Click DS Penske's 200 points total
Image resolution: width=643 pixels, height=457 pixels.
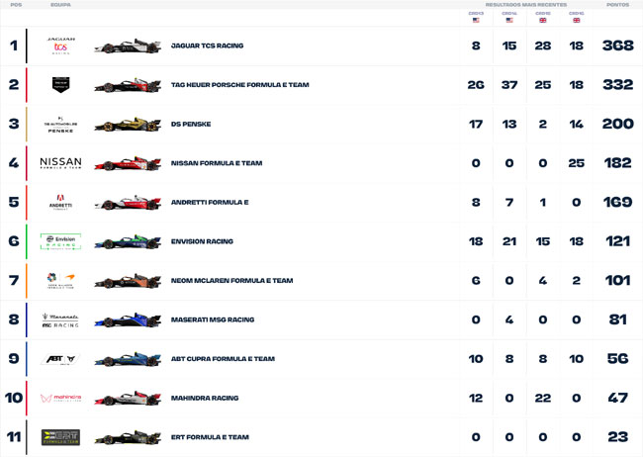click(x=618, y=124)
